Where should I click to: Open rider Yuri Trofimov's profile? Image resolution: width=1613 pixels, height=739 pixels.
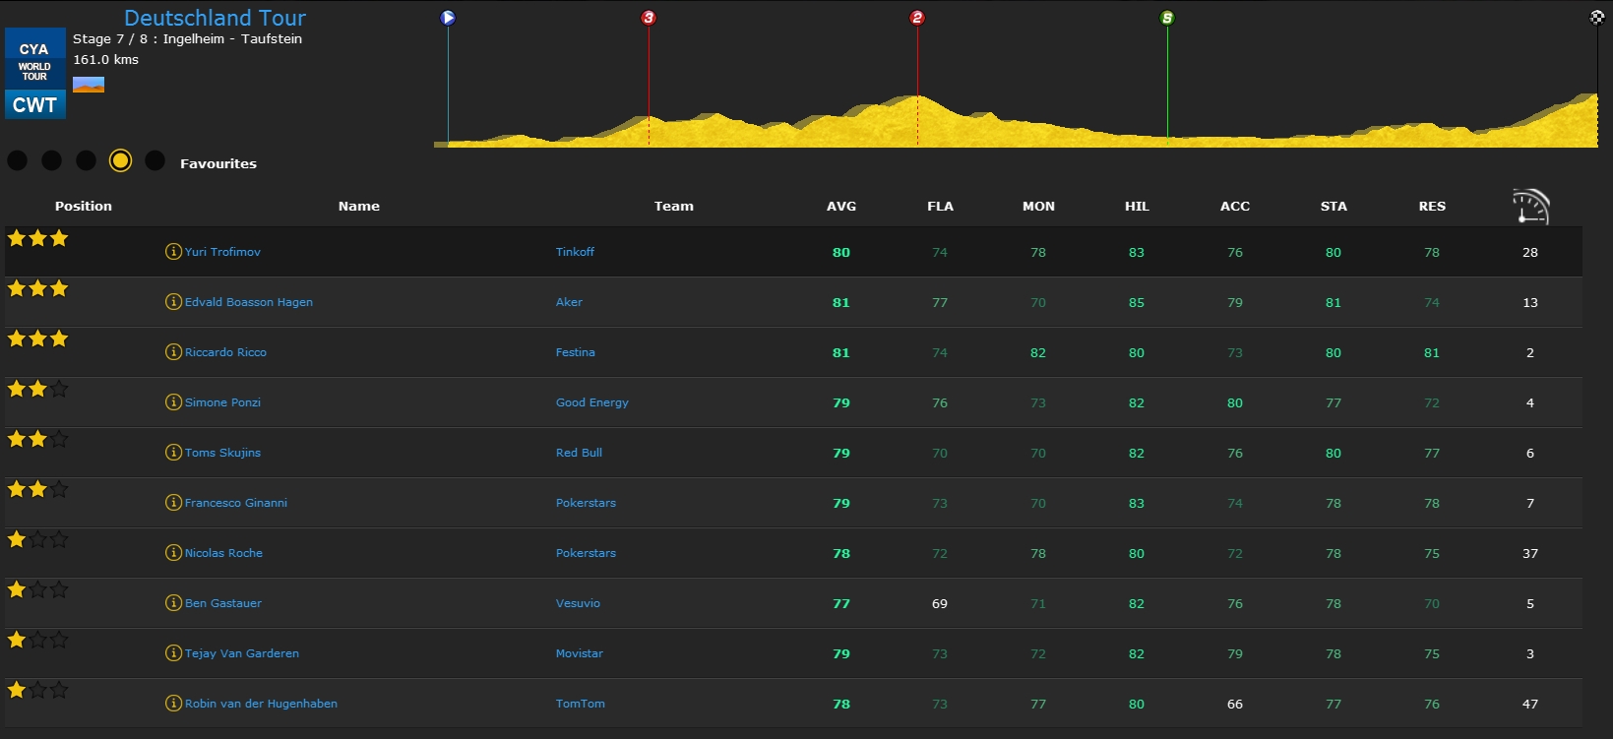point(222,252)
